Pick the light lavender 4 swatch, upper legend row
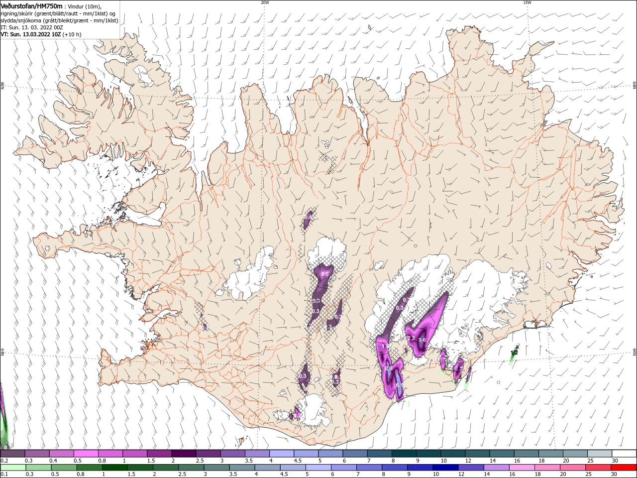The width and height of the screenshot is (637, 478). click(x=282, y=453)
